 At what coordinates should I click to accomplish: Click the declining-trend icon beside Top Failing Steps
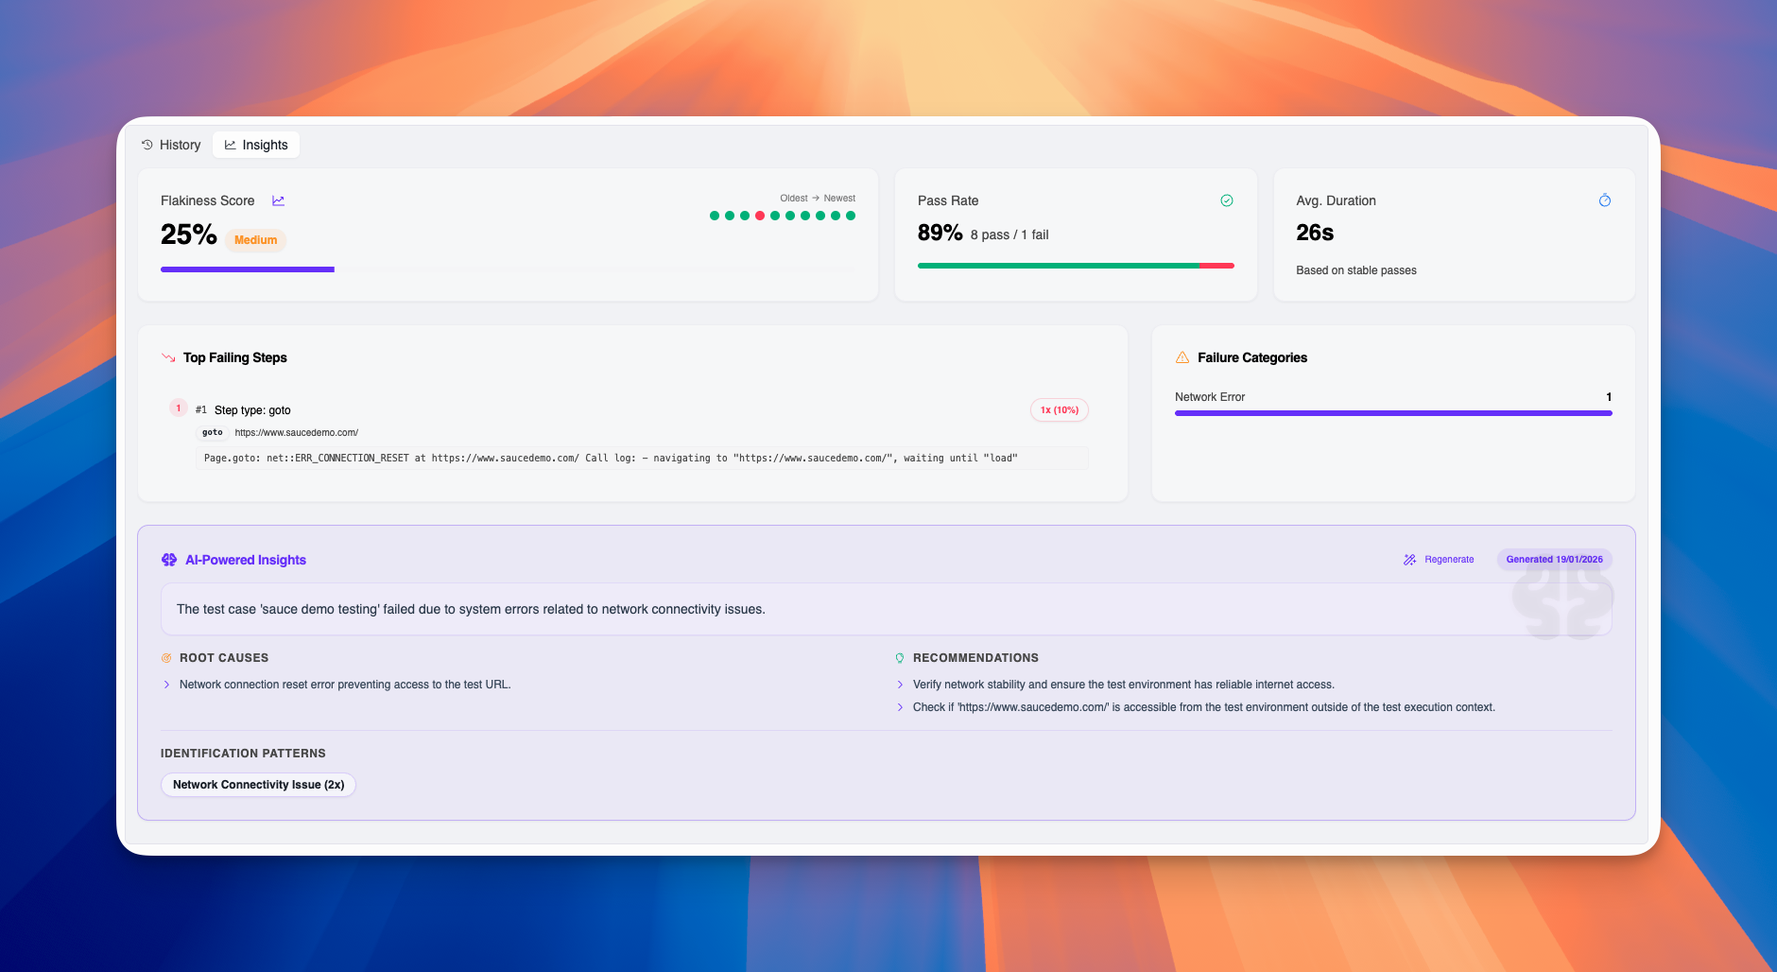click(166, 357)
